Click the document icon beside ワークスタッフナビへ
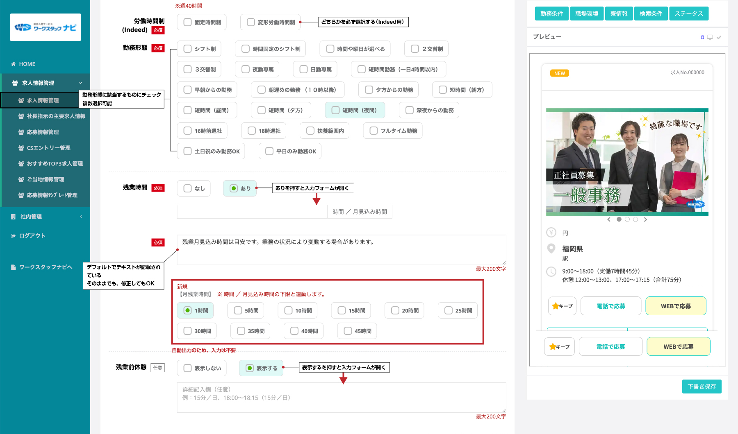Viewport: 738px width, 434px height. tap(14, 267)
